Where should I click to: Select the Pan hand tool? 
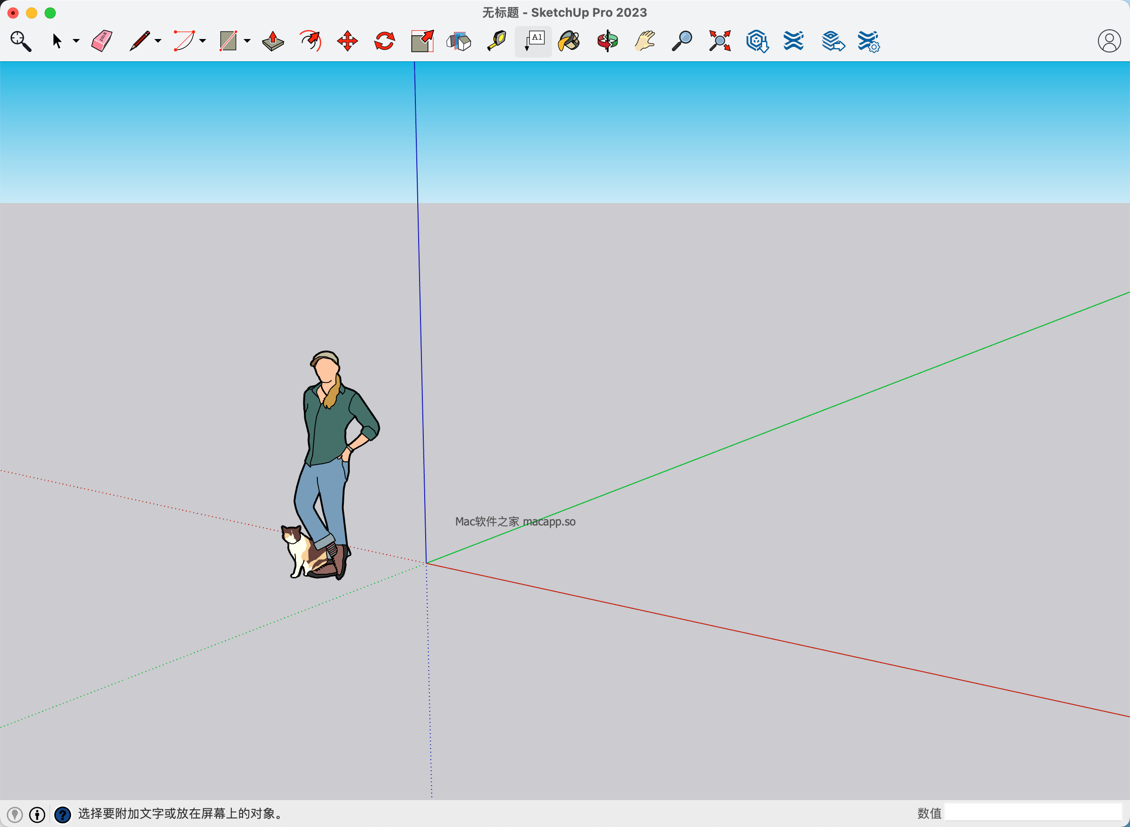tap(645, 41)
